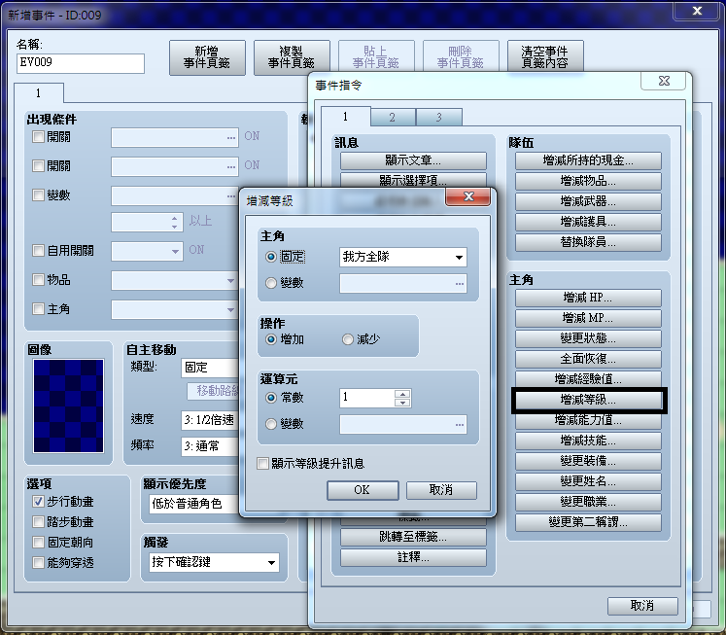The image size is (726, 635).
Task: Select the 變數 radio button under 主角
Action: coord(271,283)
